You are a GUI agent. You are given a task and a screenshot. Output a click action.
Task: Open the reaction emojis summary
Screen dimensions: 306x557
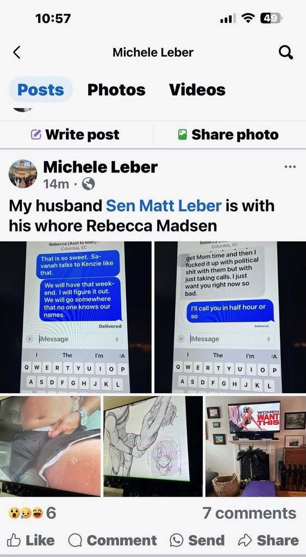coord(32,513)
